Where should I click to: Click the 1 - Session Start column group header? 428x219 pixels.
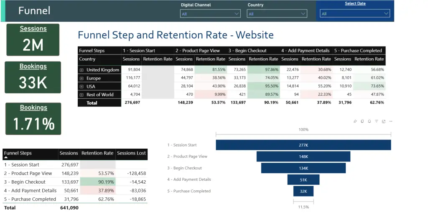(139, 51)
